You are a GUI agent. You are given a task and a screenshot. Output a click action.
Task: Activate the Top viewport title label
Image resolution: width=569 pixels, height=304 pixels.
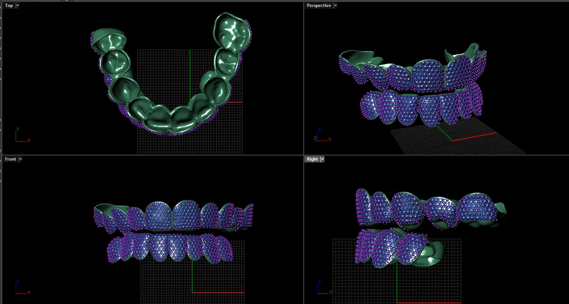pos(9,6)
